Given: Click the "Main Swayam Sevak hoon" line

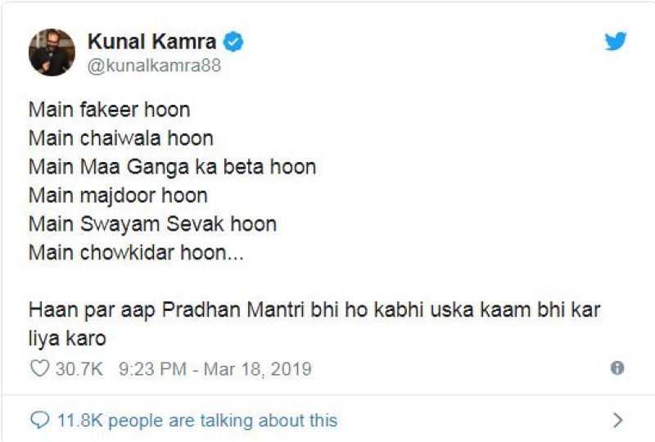Looking at the screenshot, I should [152, 224].
